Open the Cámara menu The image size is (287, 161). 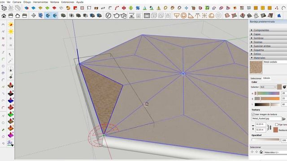(17, 2)
